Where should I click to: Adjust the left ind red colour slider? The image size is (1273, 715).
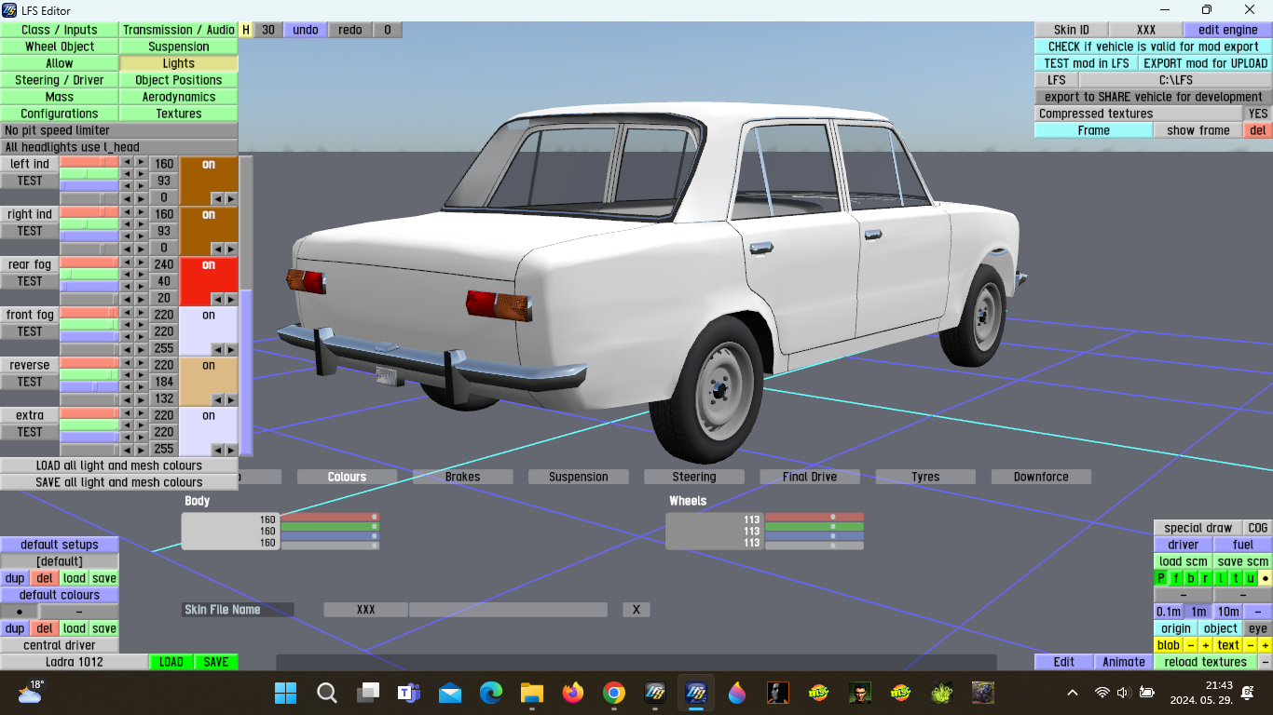(89, 162)
